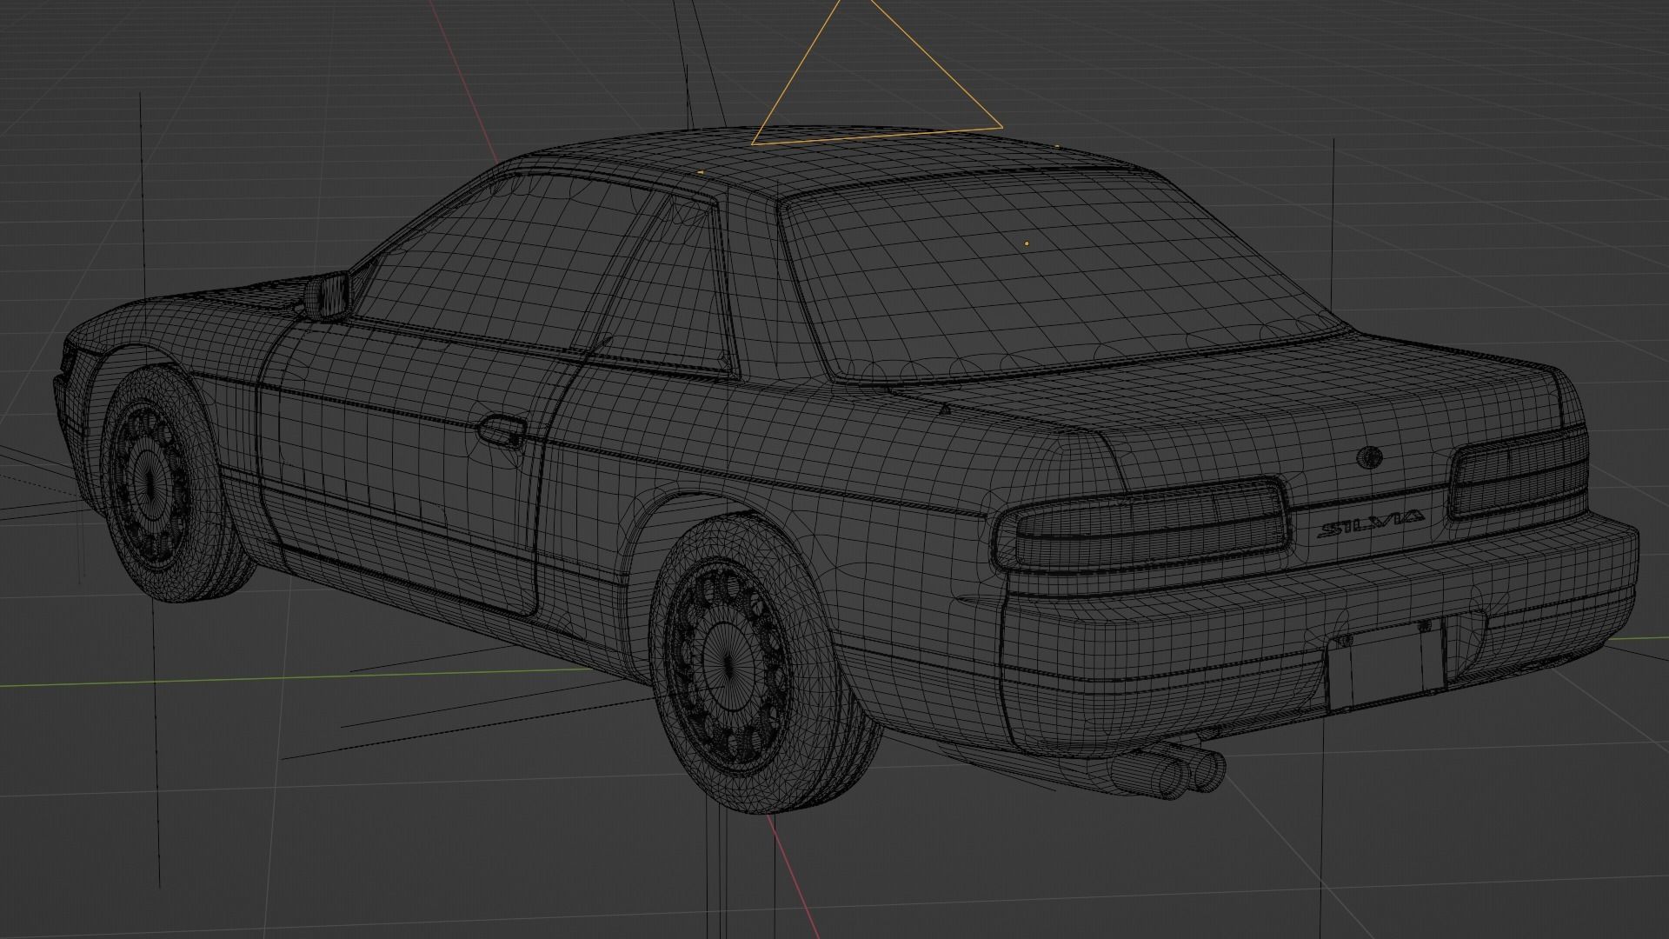Click the round trunk emblem above the badge
The height and width of the screenshot is (939, 1669).
pos(1372,457)
